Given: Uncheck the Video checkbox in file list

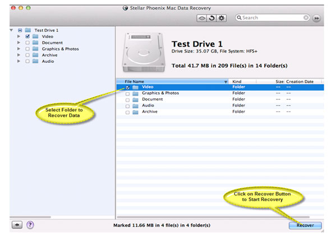Looking at the screenshot, I should (x=127, y=87).
